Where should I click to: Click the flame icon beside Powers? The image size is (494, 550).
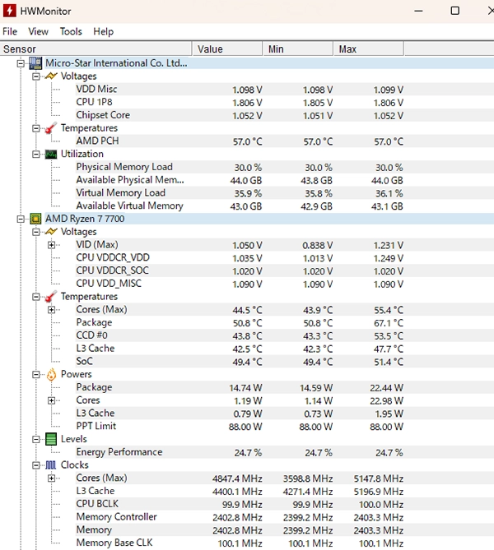(50, 375)
